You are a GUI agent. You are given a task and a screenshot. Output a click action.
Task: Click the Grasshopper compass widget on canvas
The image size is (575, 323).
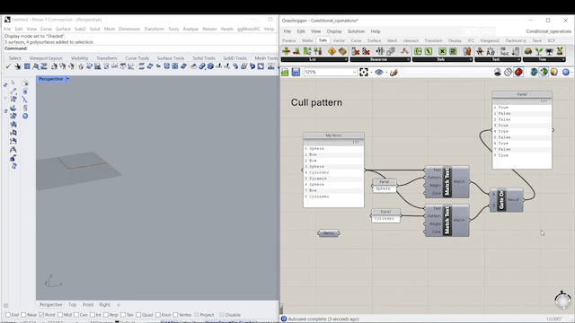pos(562,301)
